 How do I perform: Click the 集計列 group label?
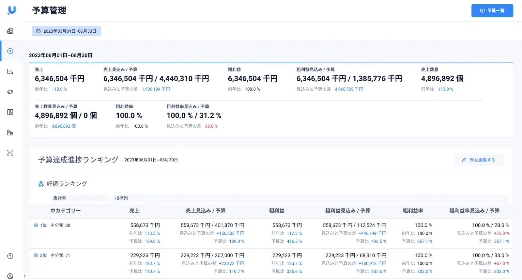pyautogui.click(x=60, y=198)
